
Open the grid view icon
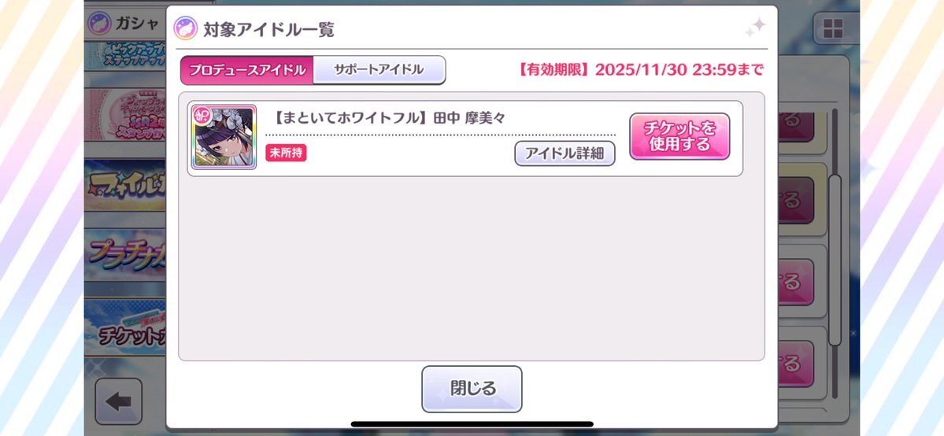(833, 28)
